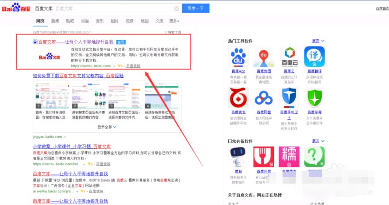Viewport: 389px width, 205px height.
Task: Switch to the 音乐 tab
Action: [100, 21]
